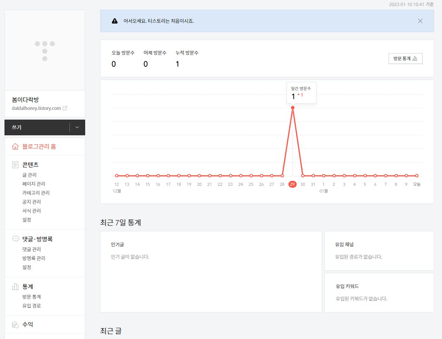
Task: Open 공지 관리
Action: (31, 202)
